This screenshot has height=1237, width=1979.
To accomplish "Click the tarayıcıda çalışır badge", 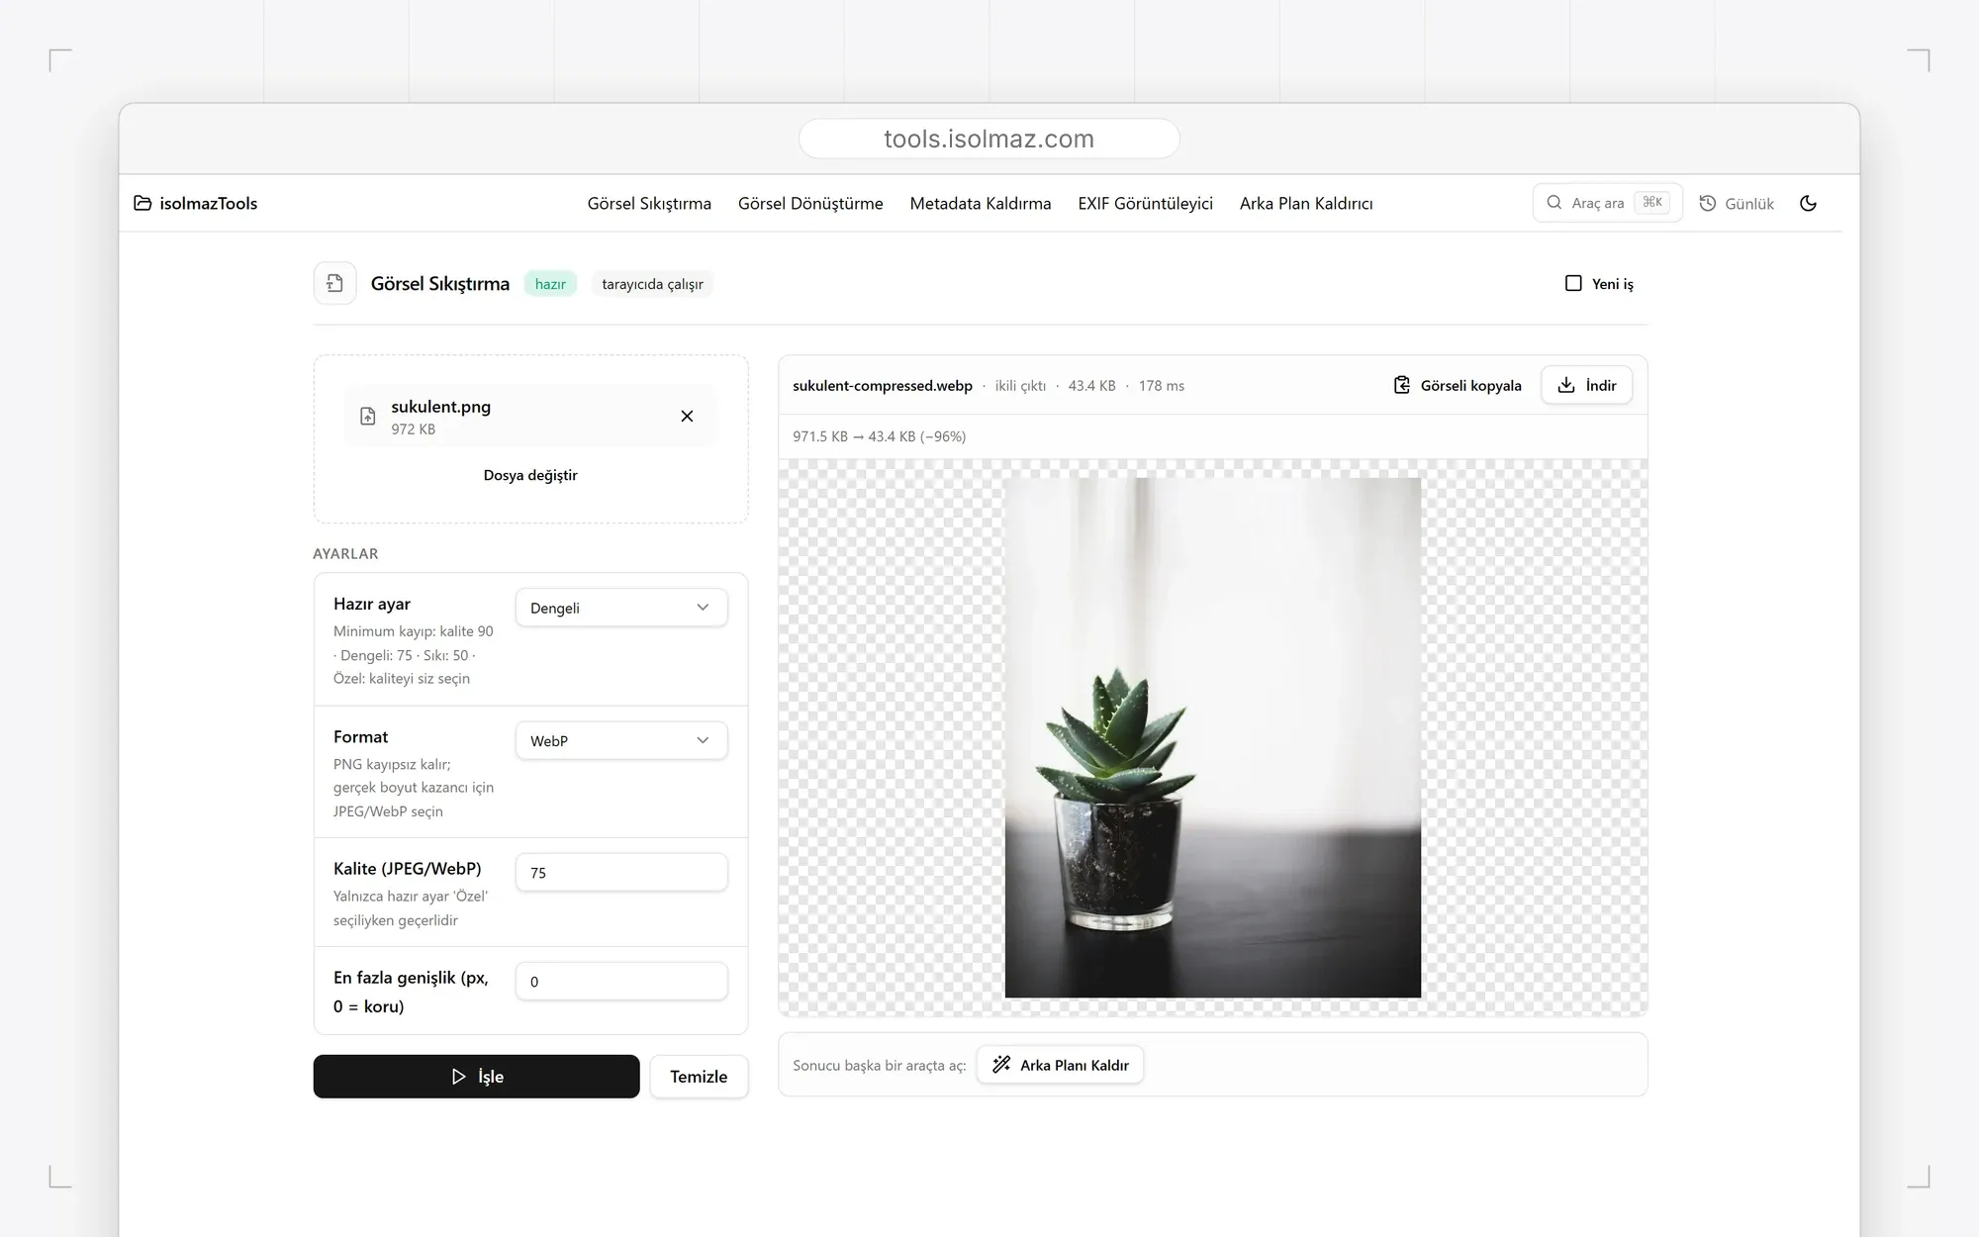I will (x=652, y=284).
